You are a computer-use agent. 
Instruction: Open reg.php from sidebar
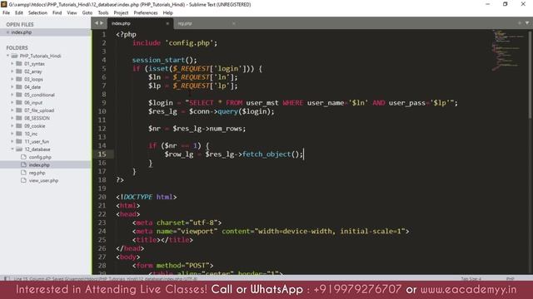point(37,173)
